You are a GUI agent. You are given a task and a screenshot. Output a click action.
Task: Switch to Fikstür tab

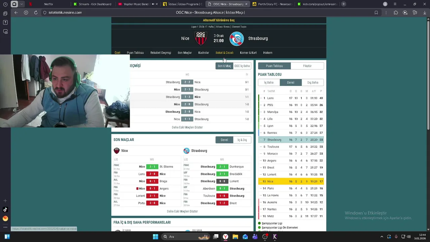pyautogui.click(x=307, y=66)
